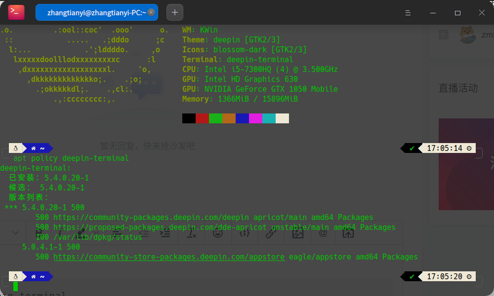Click the 'GPU: NVIDIA GeForce GTX 1050 Mobile' line
The image size is (494, 296).
click(x=260, y=89)
